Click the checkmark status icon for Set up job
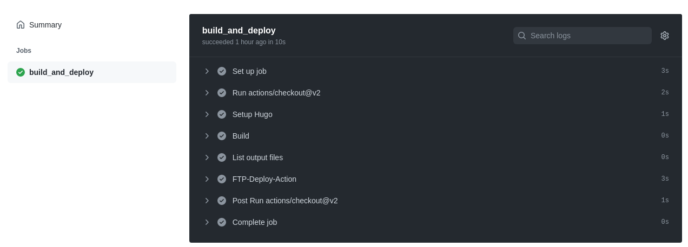 coord(222,71)
